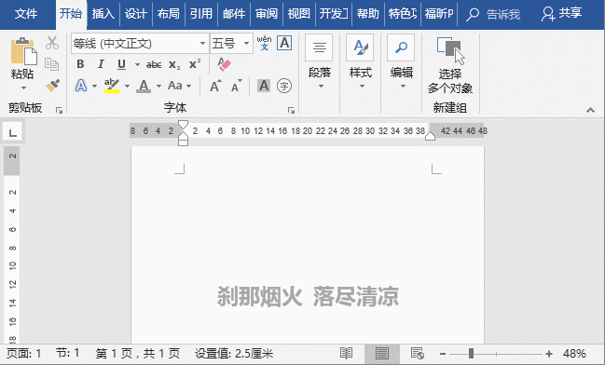Click the 告诉我 search box
The image size is (605, 365).
(x=493, y=15)
